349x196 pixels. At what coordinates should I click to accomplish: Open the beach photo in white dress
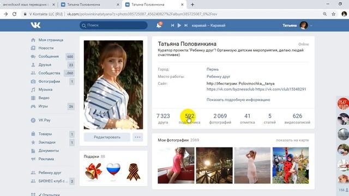(x=252, y=166)
